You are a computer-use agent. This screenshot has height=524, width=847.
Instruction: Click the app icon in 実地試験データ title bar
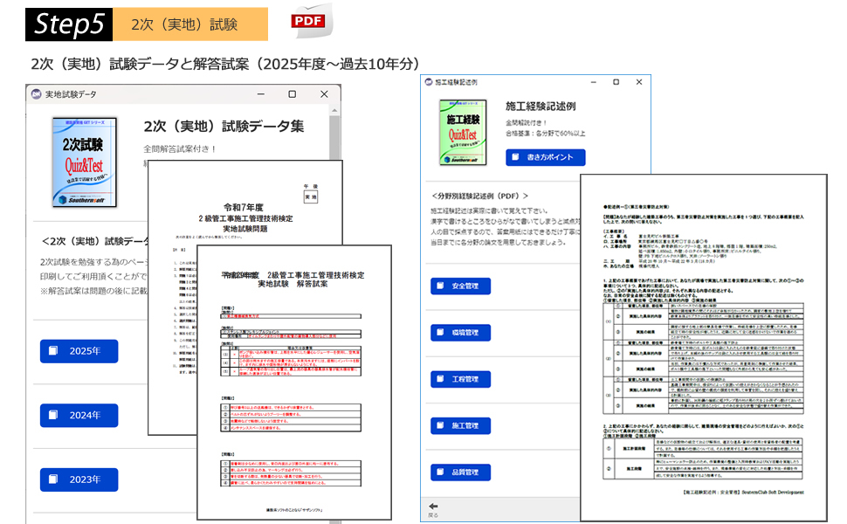tap(36, 94)
